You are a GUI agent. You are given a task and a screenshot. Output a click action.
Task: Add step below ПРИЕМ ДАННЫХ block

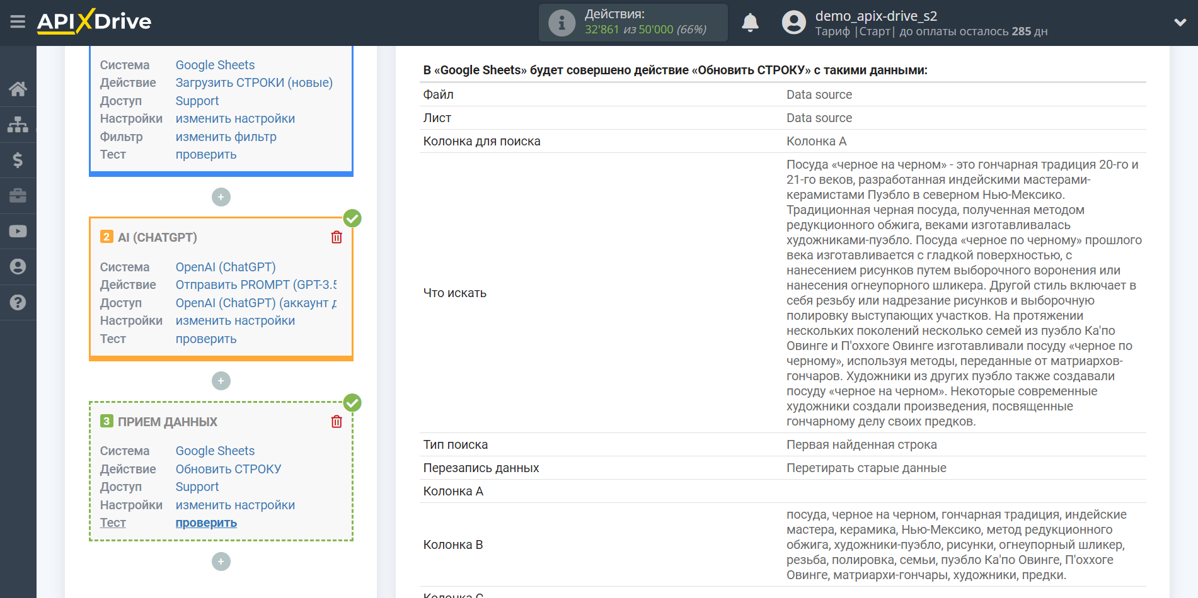click(221, 561)
